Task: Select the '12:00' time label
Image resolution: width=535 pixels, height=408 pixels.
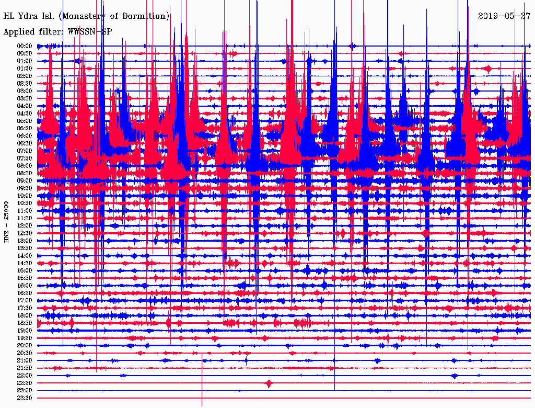Action: click(x=25, y=225)
